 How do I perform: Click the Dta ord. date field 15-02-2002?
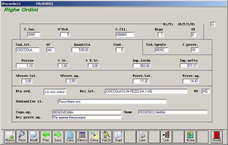pyautogui.click(x=55, y=92)
